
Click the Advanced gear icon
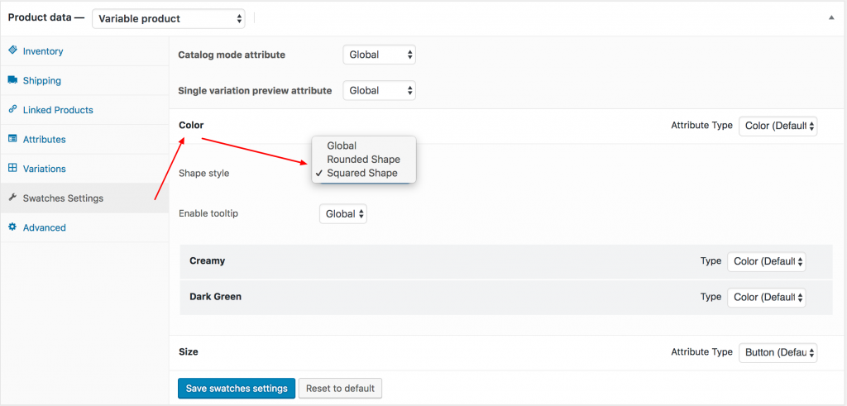click(x=12, y=227)
